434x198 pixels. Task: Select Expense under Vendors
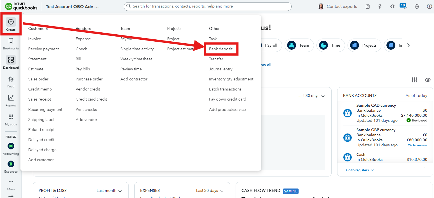click(x=83, y=39)
